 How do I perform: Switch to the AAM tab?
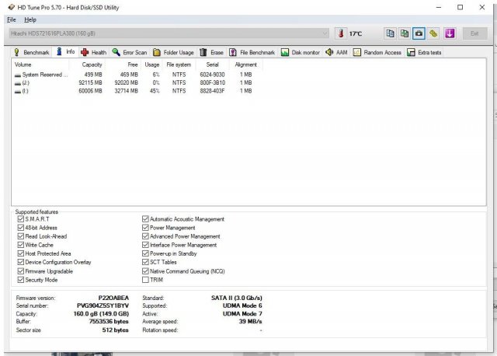[336, 52]
